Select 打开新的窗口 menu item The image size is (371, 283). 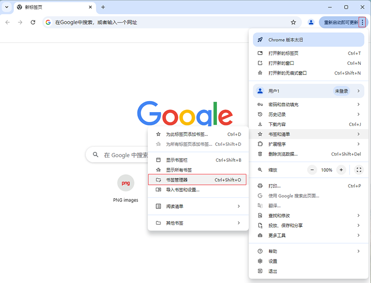(308, 63)
